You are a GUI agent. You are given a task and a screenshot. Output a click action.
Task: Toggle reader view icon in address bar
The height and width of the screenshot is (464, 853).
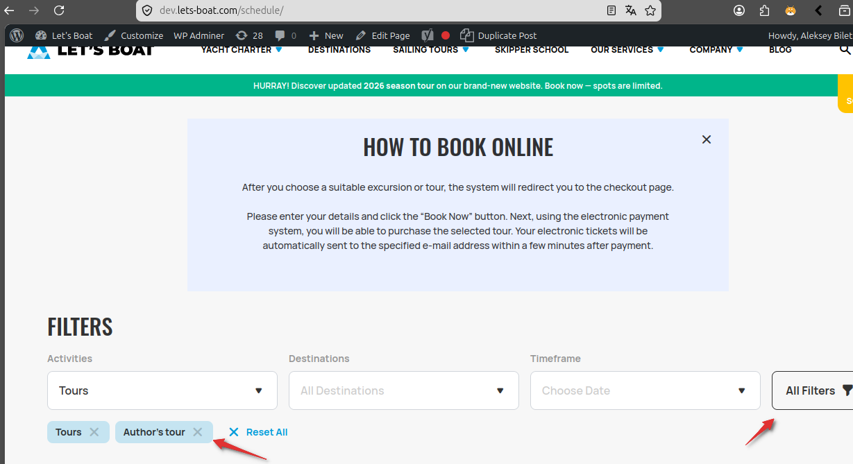click(x=611, y=10)
